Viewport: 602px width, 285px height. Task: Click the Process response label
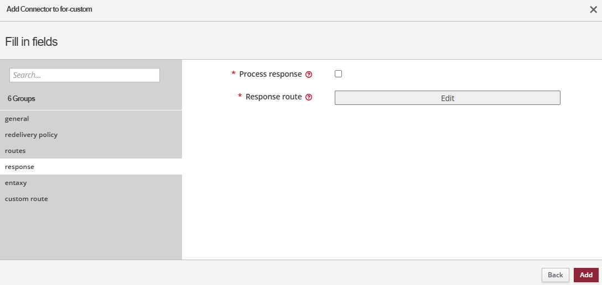[271, 74]
